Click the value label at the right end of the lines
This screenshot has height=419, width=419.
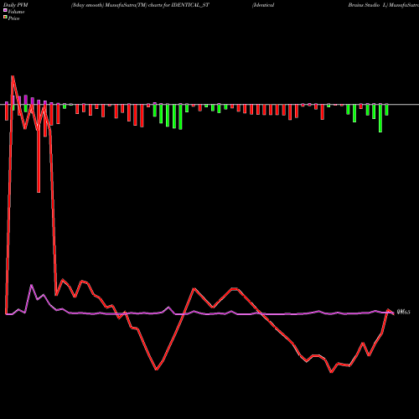[403, 312]
